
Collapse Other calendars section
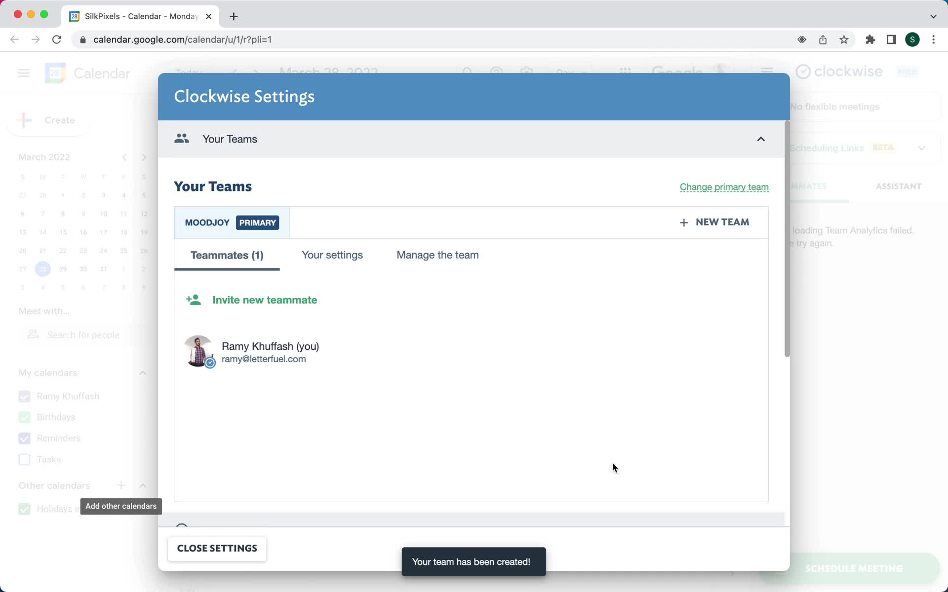point(143,485)
